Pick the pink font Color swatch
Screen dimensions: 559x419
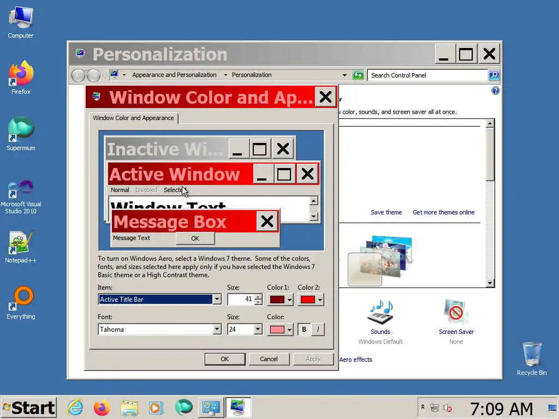point(277,330)
